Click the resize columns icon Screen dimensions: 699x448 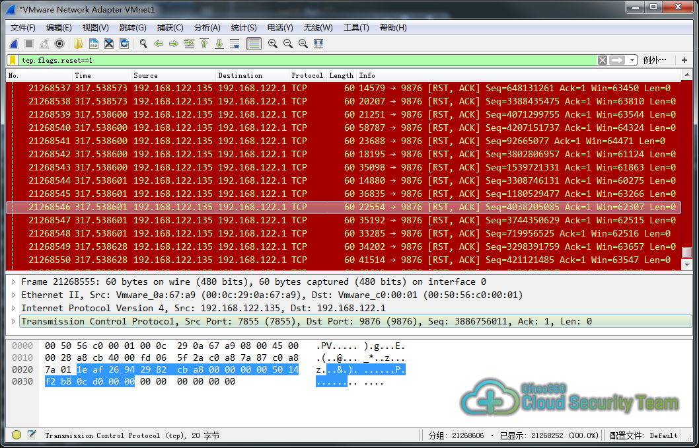pyautogui.click(x=318, y=44)
